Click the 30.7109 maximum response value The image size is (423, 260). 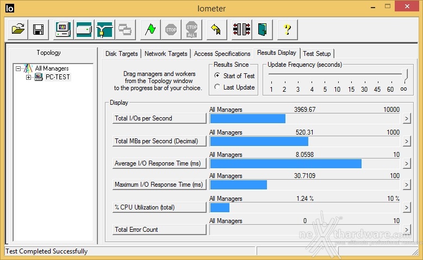click(304, 176)
